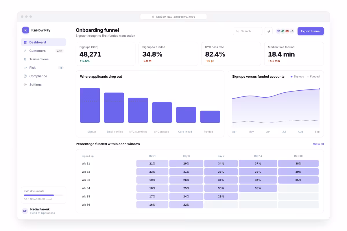347x231 pixels.
Task: Toggle the Signups legend series
Action: (297, 77)
